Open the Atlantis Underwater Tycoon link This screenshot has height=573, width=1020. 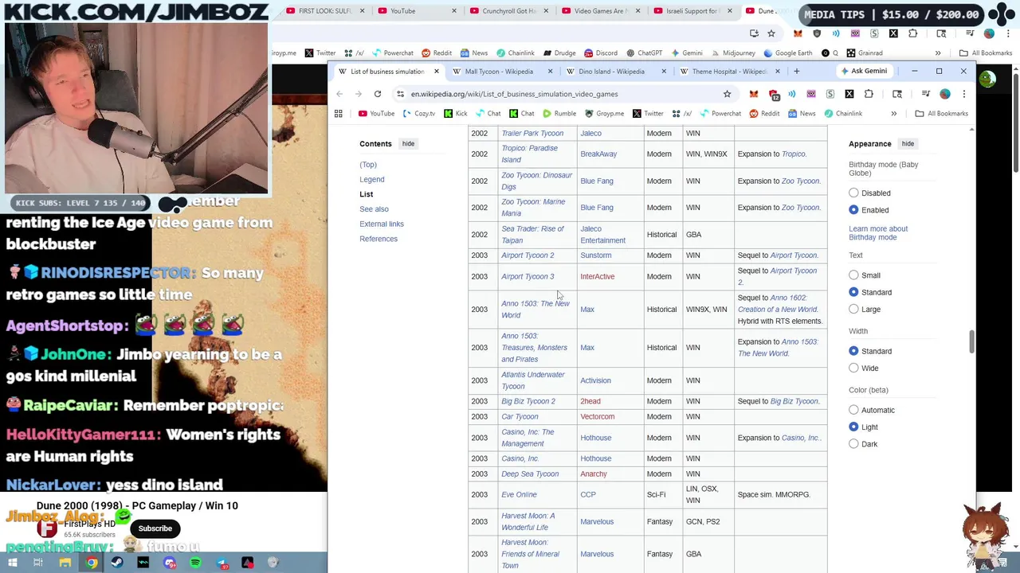click(532, 380)
